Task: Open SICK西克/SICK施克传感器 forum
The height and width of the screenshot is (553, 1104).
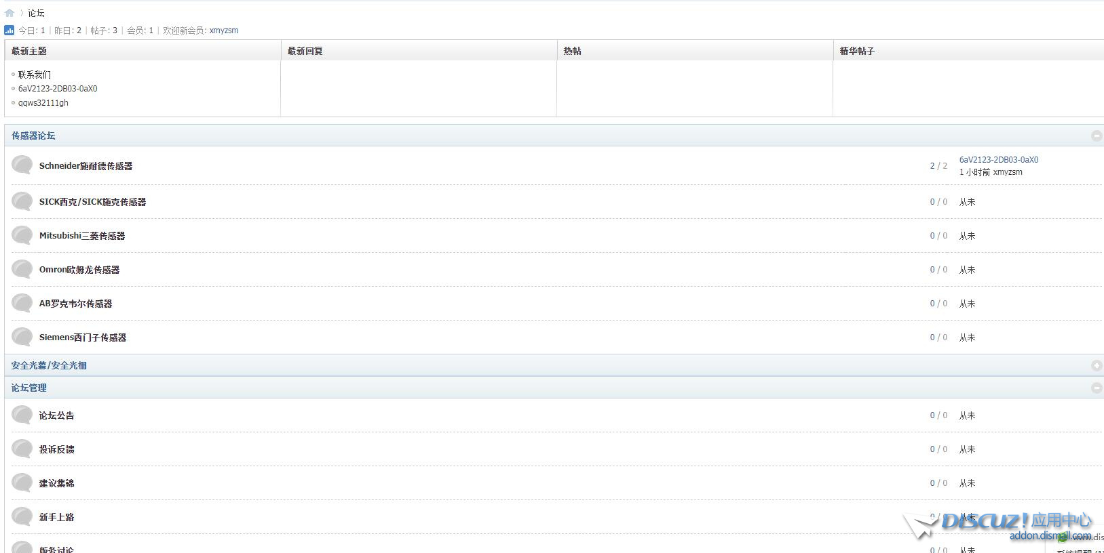Action: coord(92,202)
